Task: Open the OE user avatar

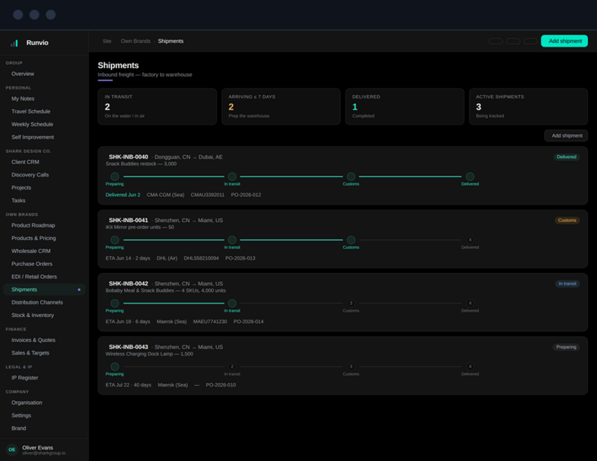Action: 12,449
